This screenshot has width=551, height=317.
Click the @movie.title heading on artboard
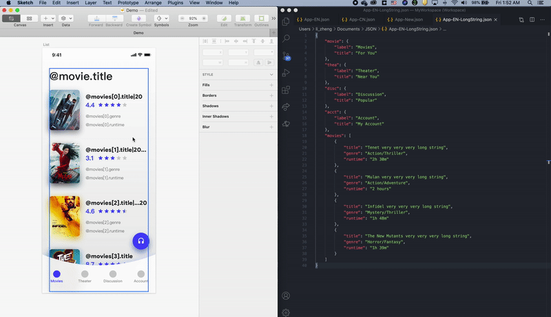pyautogui.click(x=81, y=76)
